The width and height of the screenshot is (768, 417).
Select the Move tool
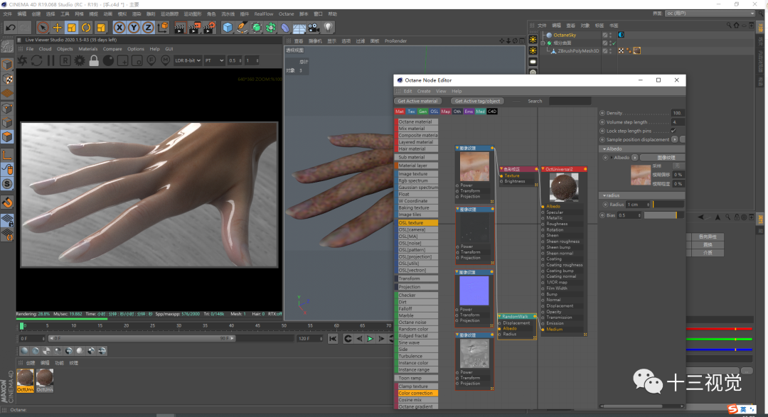[58, 28]
